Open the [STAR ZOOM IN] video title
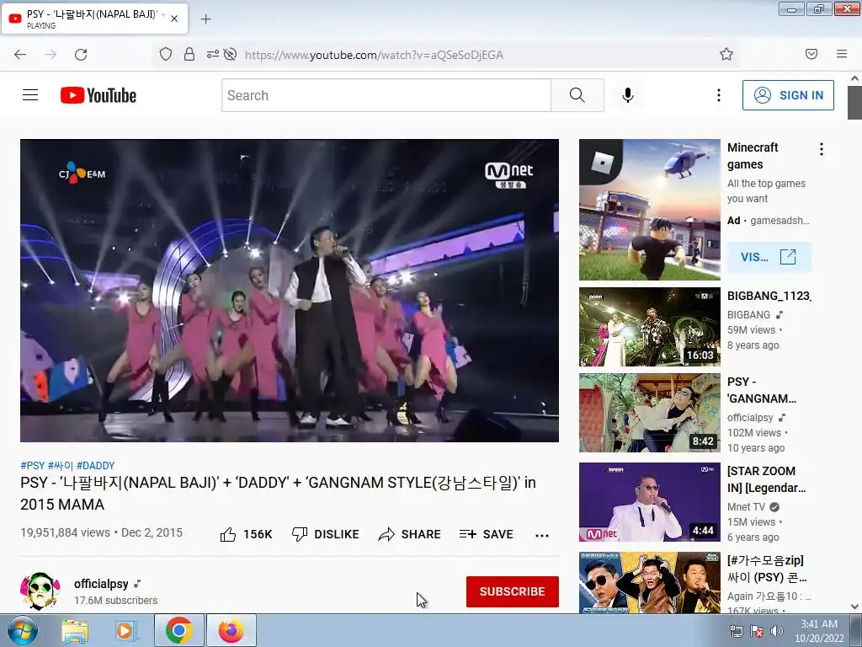This screenshot has height=647, width=862. [766, 479]
